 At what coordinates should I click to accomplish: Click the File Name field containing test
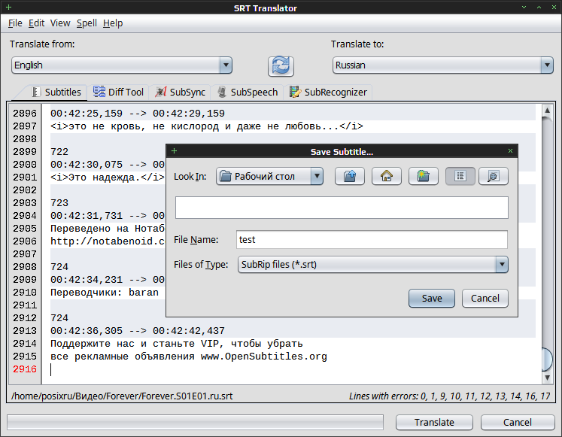(372, 240)
